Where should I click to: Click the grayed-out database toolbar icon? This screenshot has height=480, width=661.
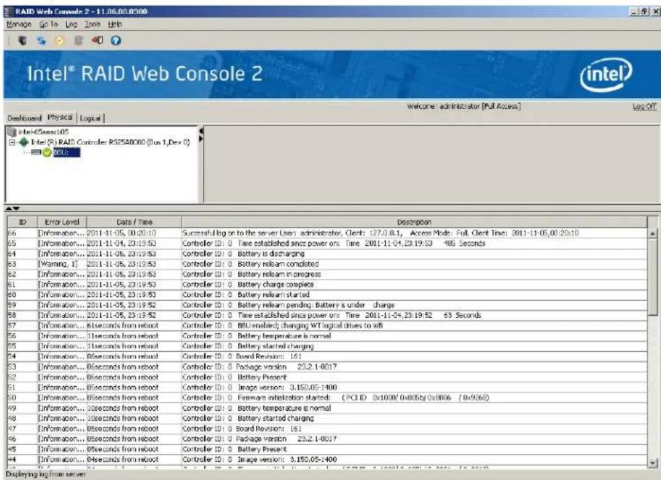79,40
